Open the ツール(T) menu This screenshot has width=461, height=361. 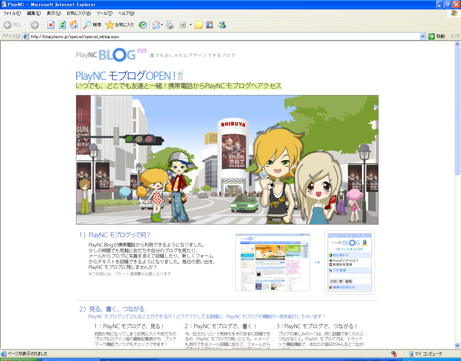[x=104, y=13]
